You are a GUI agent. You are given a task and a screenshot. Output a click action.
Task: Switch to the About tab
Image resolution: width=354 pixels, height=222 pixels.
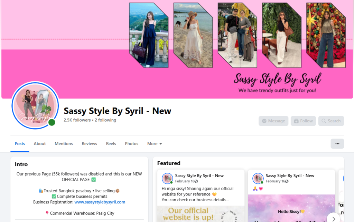click(40, 144)
